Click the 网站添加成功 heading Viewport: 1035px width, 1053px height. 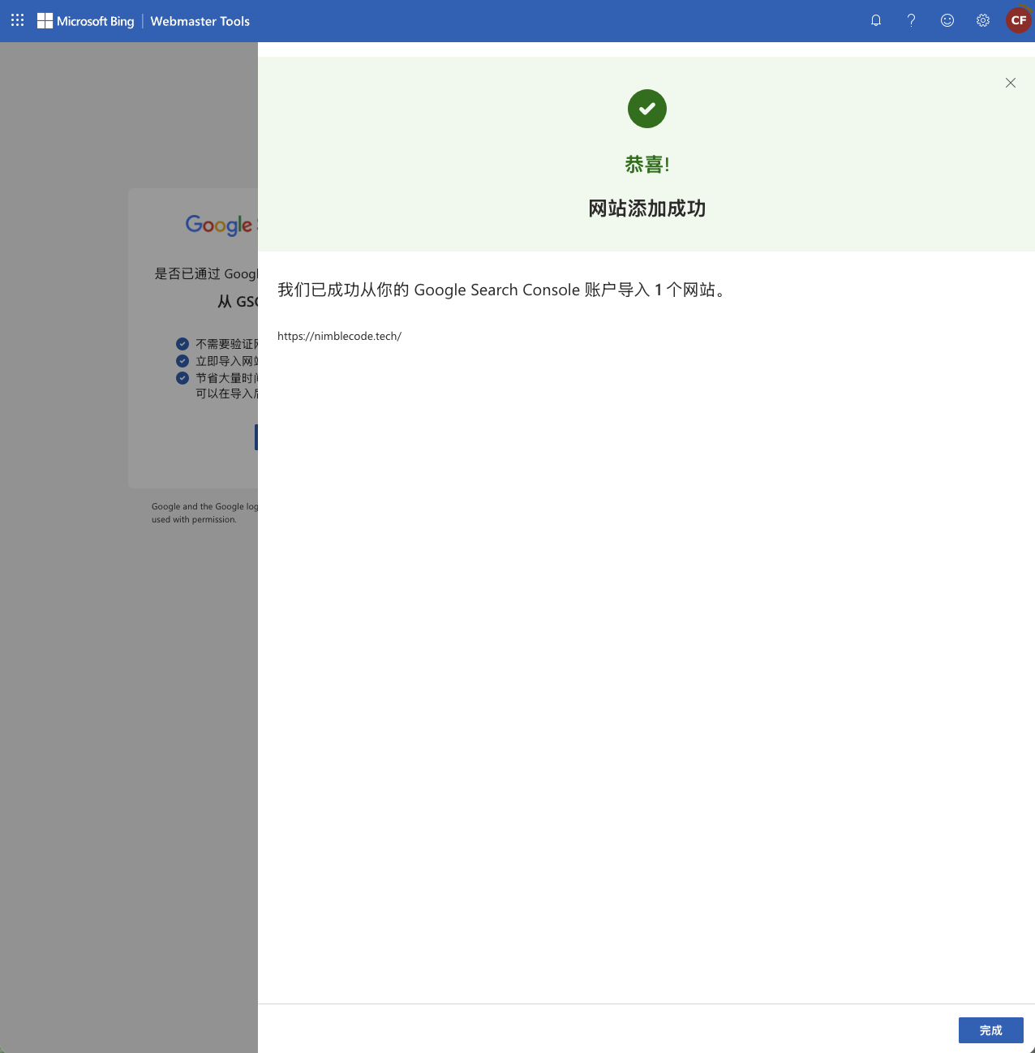[x=646, y=208]
